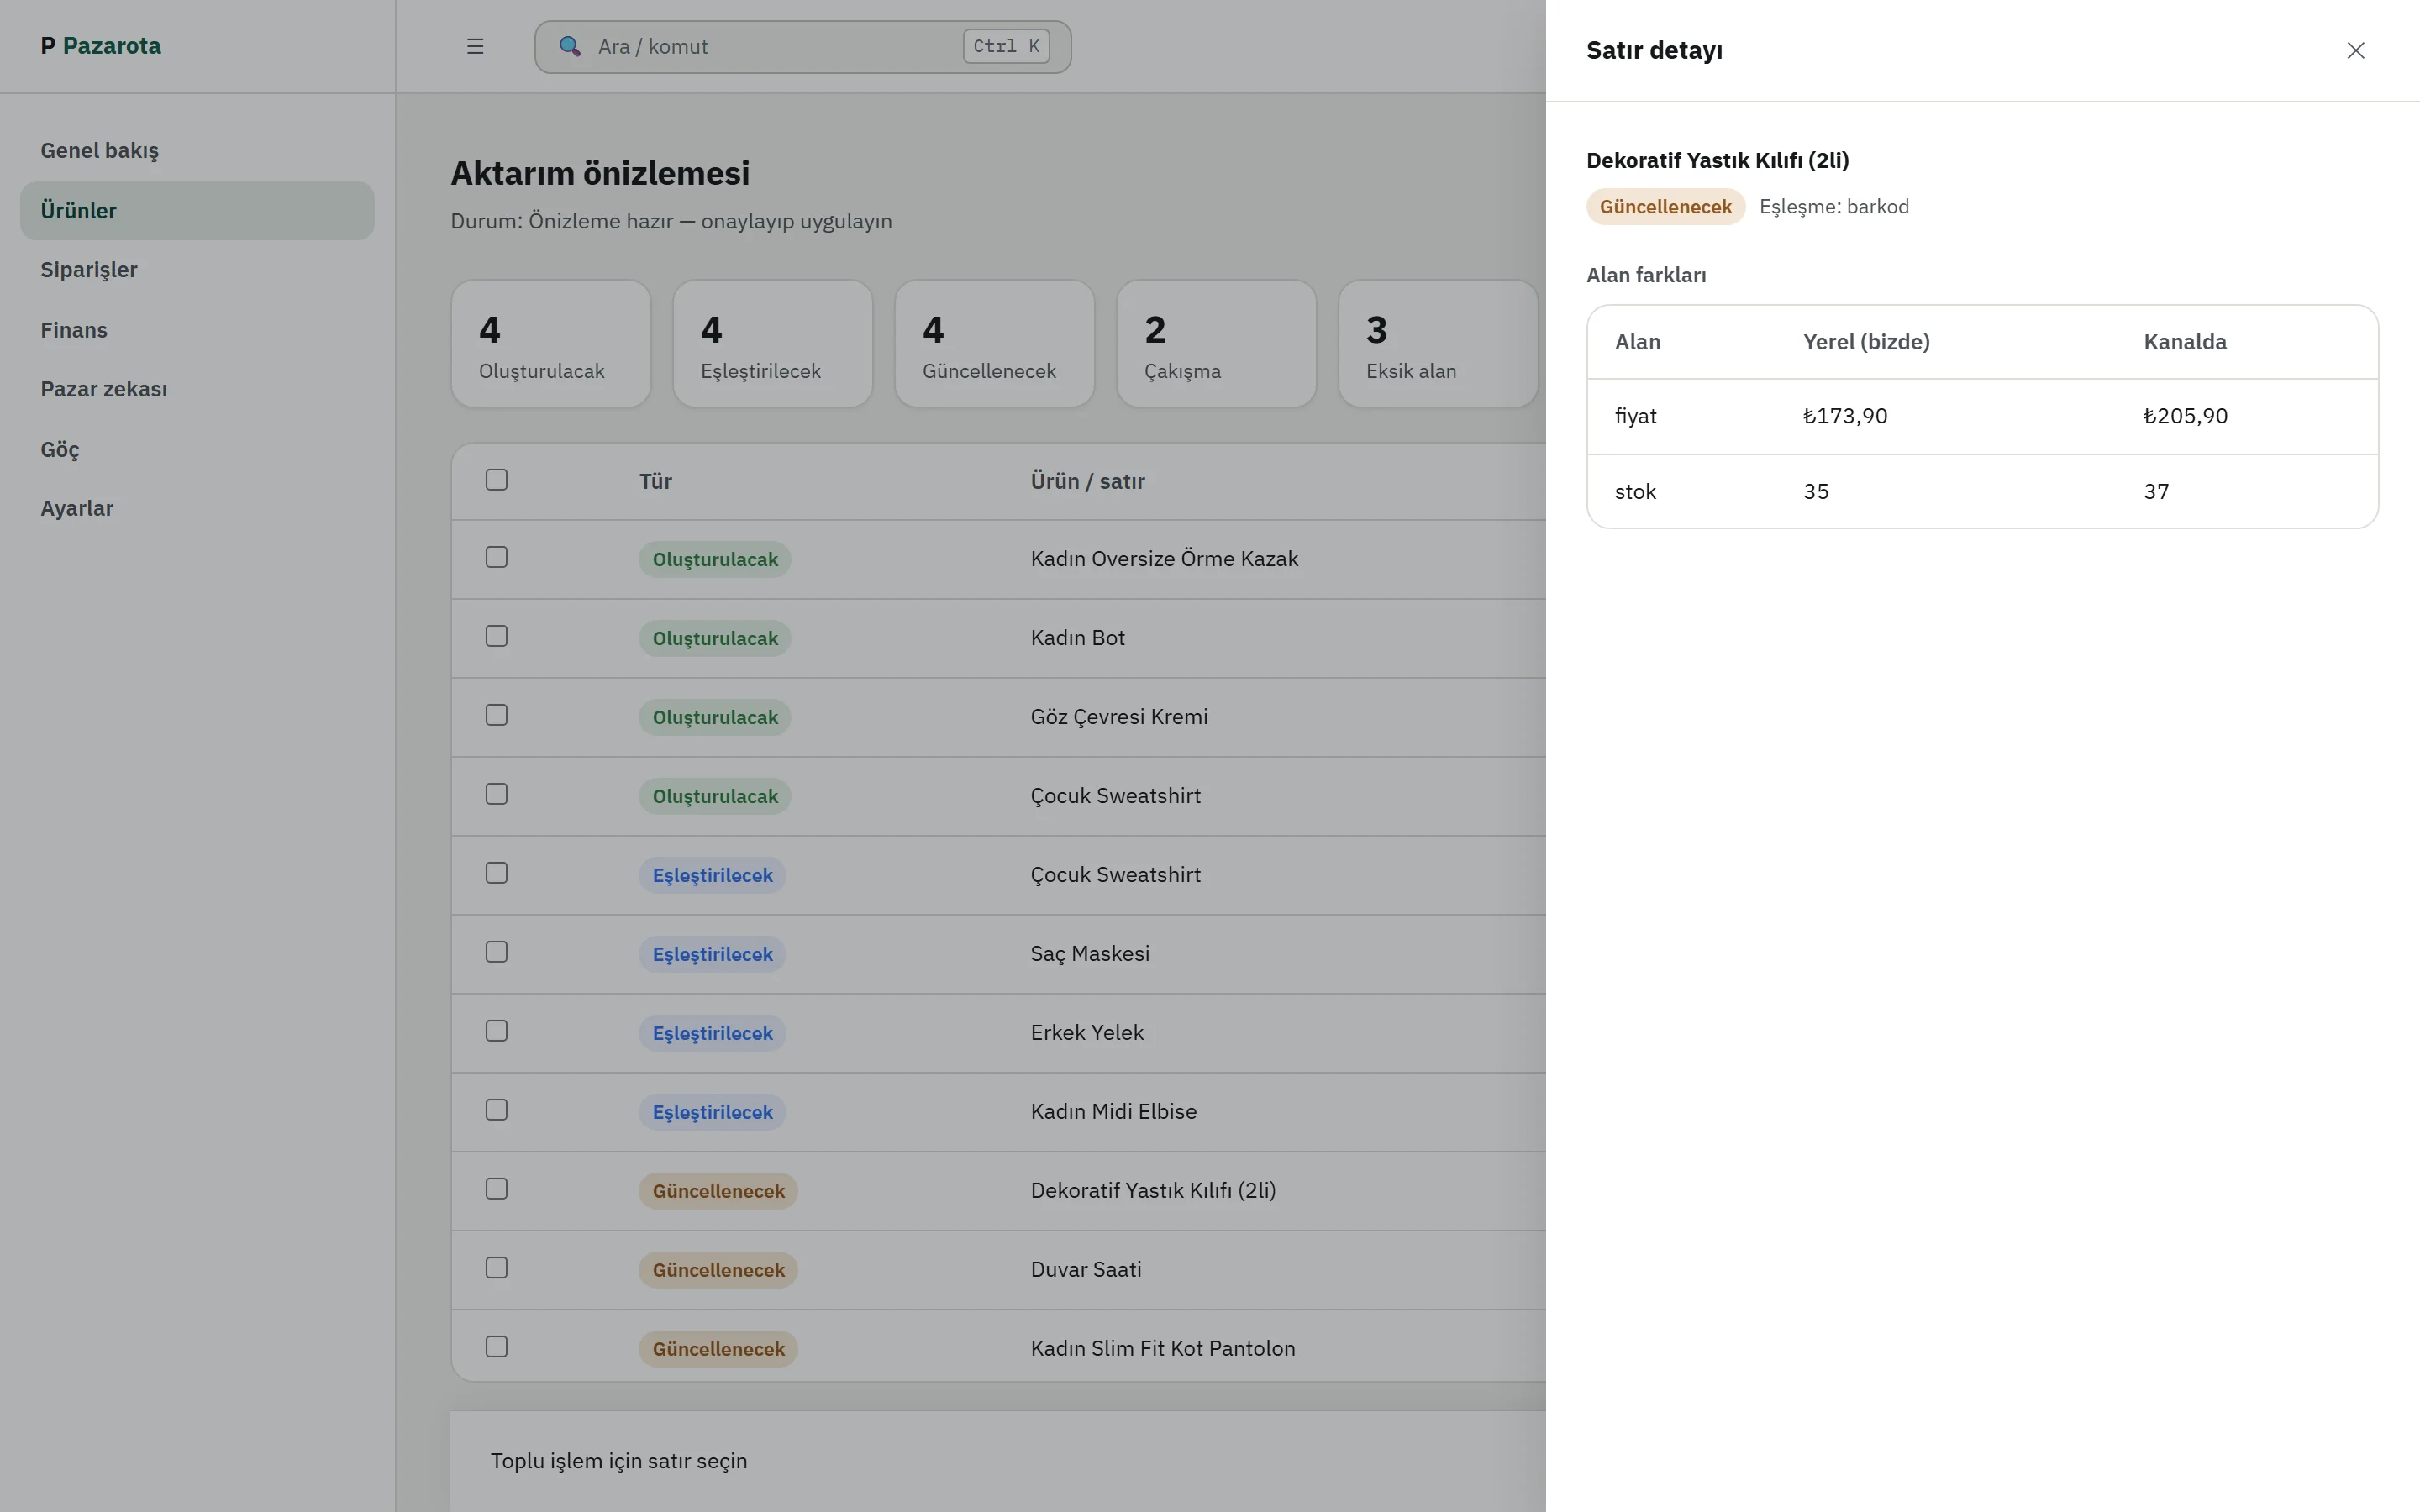Select the Çakışma summary card

(1216, 344)
